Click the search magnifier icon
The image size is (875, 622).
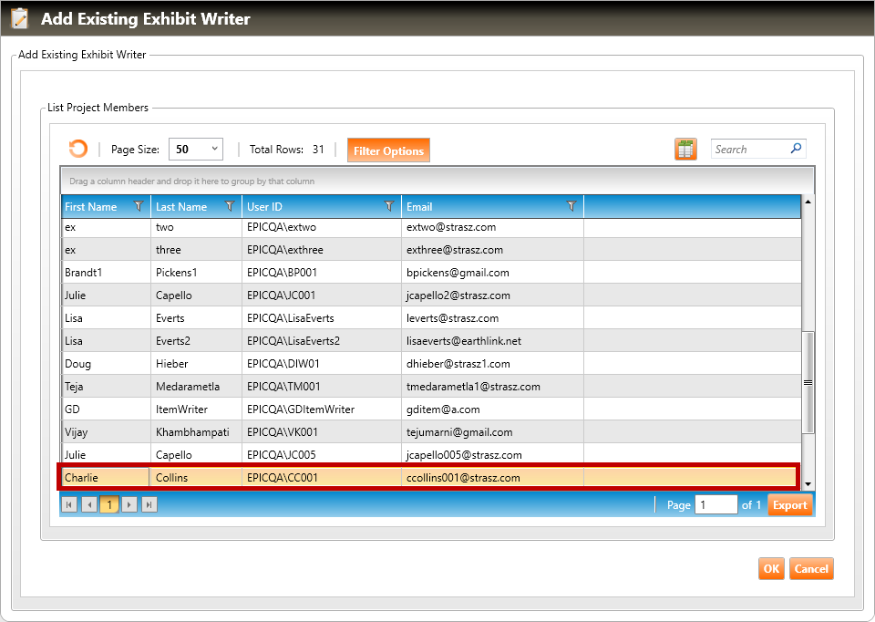[796, 149]
